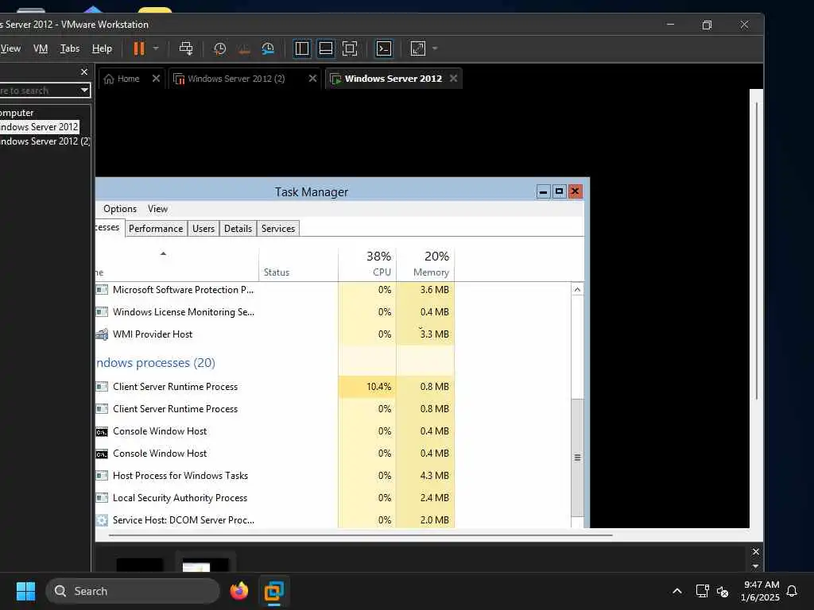Click the WMI Provider Host icon
The image size is (814, 610).
pyautogui.click(x=103, y=334)
